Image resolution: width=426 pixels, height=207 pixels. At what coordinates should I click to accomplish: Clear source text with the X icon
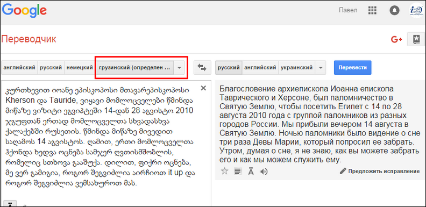pyautogui.click(x=203, y=88)
